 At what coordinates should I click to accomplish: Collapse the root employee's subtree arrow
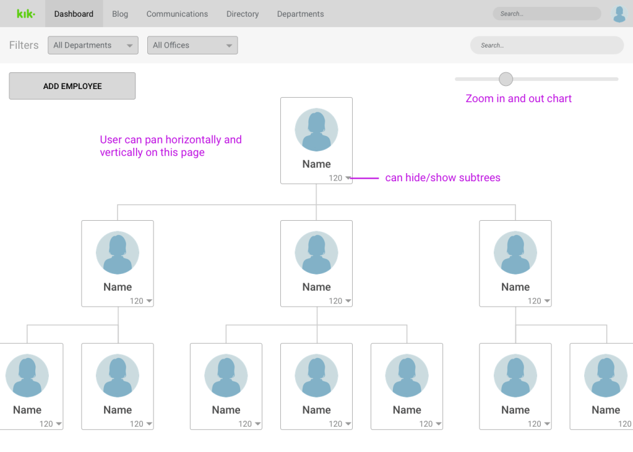click(x=348, y=178)
